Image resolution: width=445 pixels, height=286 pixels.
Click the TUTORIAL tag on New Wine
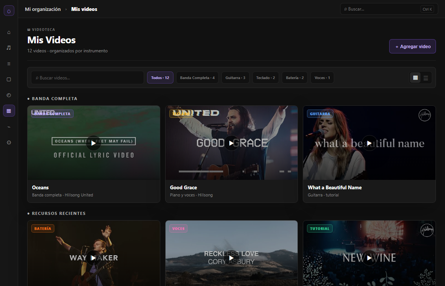click(x=319, y=228)
